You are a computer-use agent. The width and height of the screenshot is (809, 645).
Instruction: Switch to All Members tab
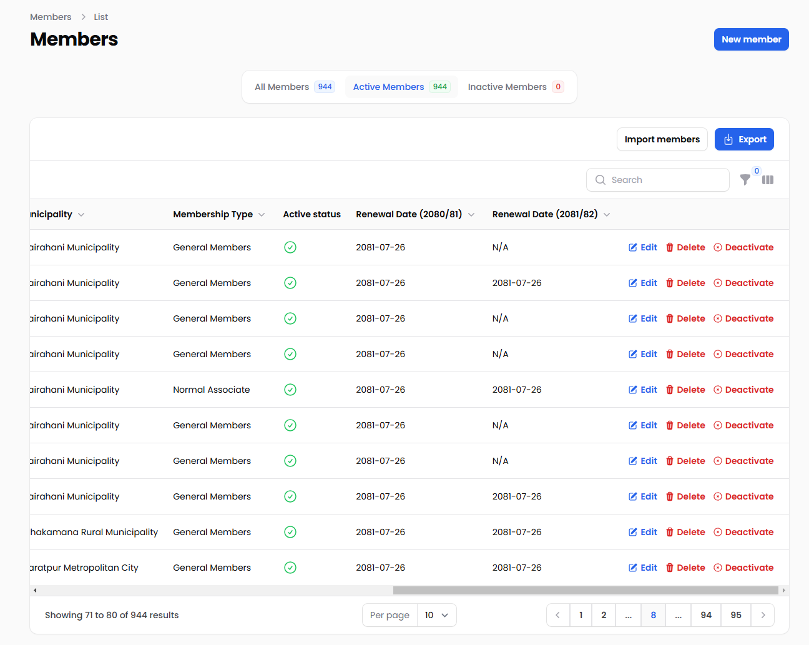pos(294,87)
